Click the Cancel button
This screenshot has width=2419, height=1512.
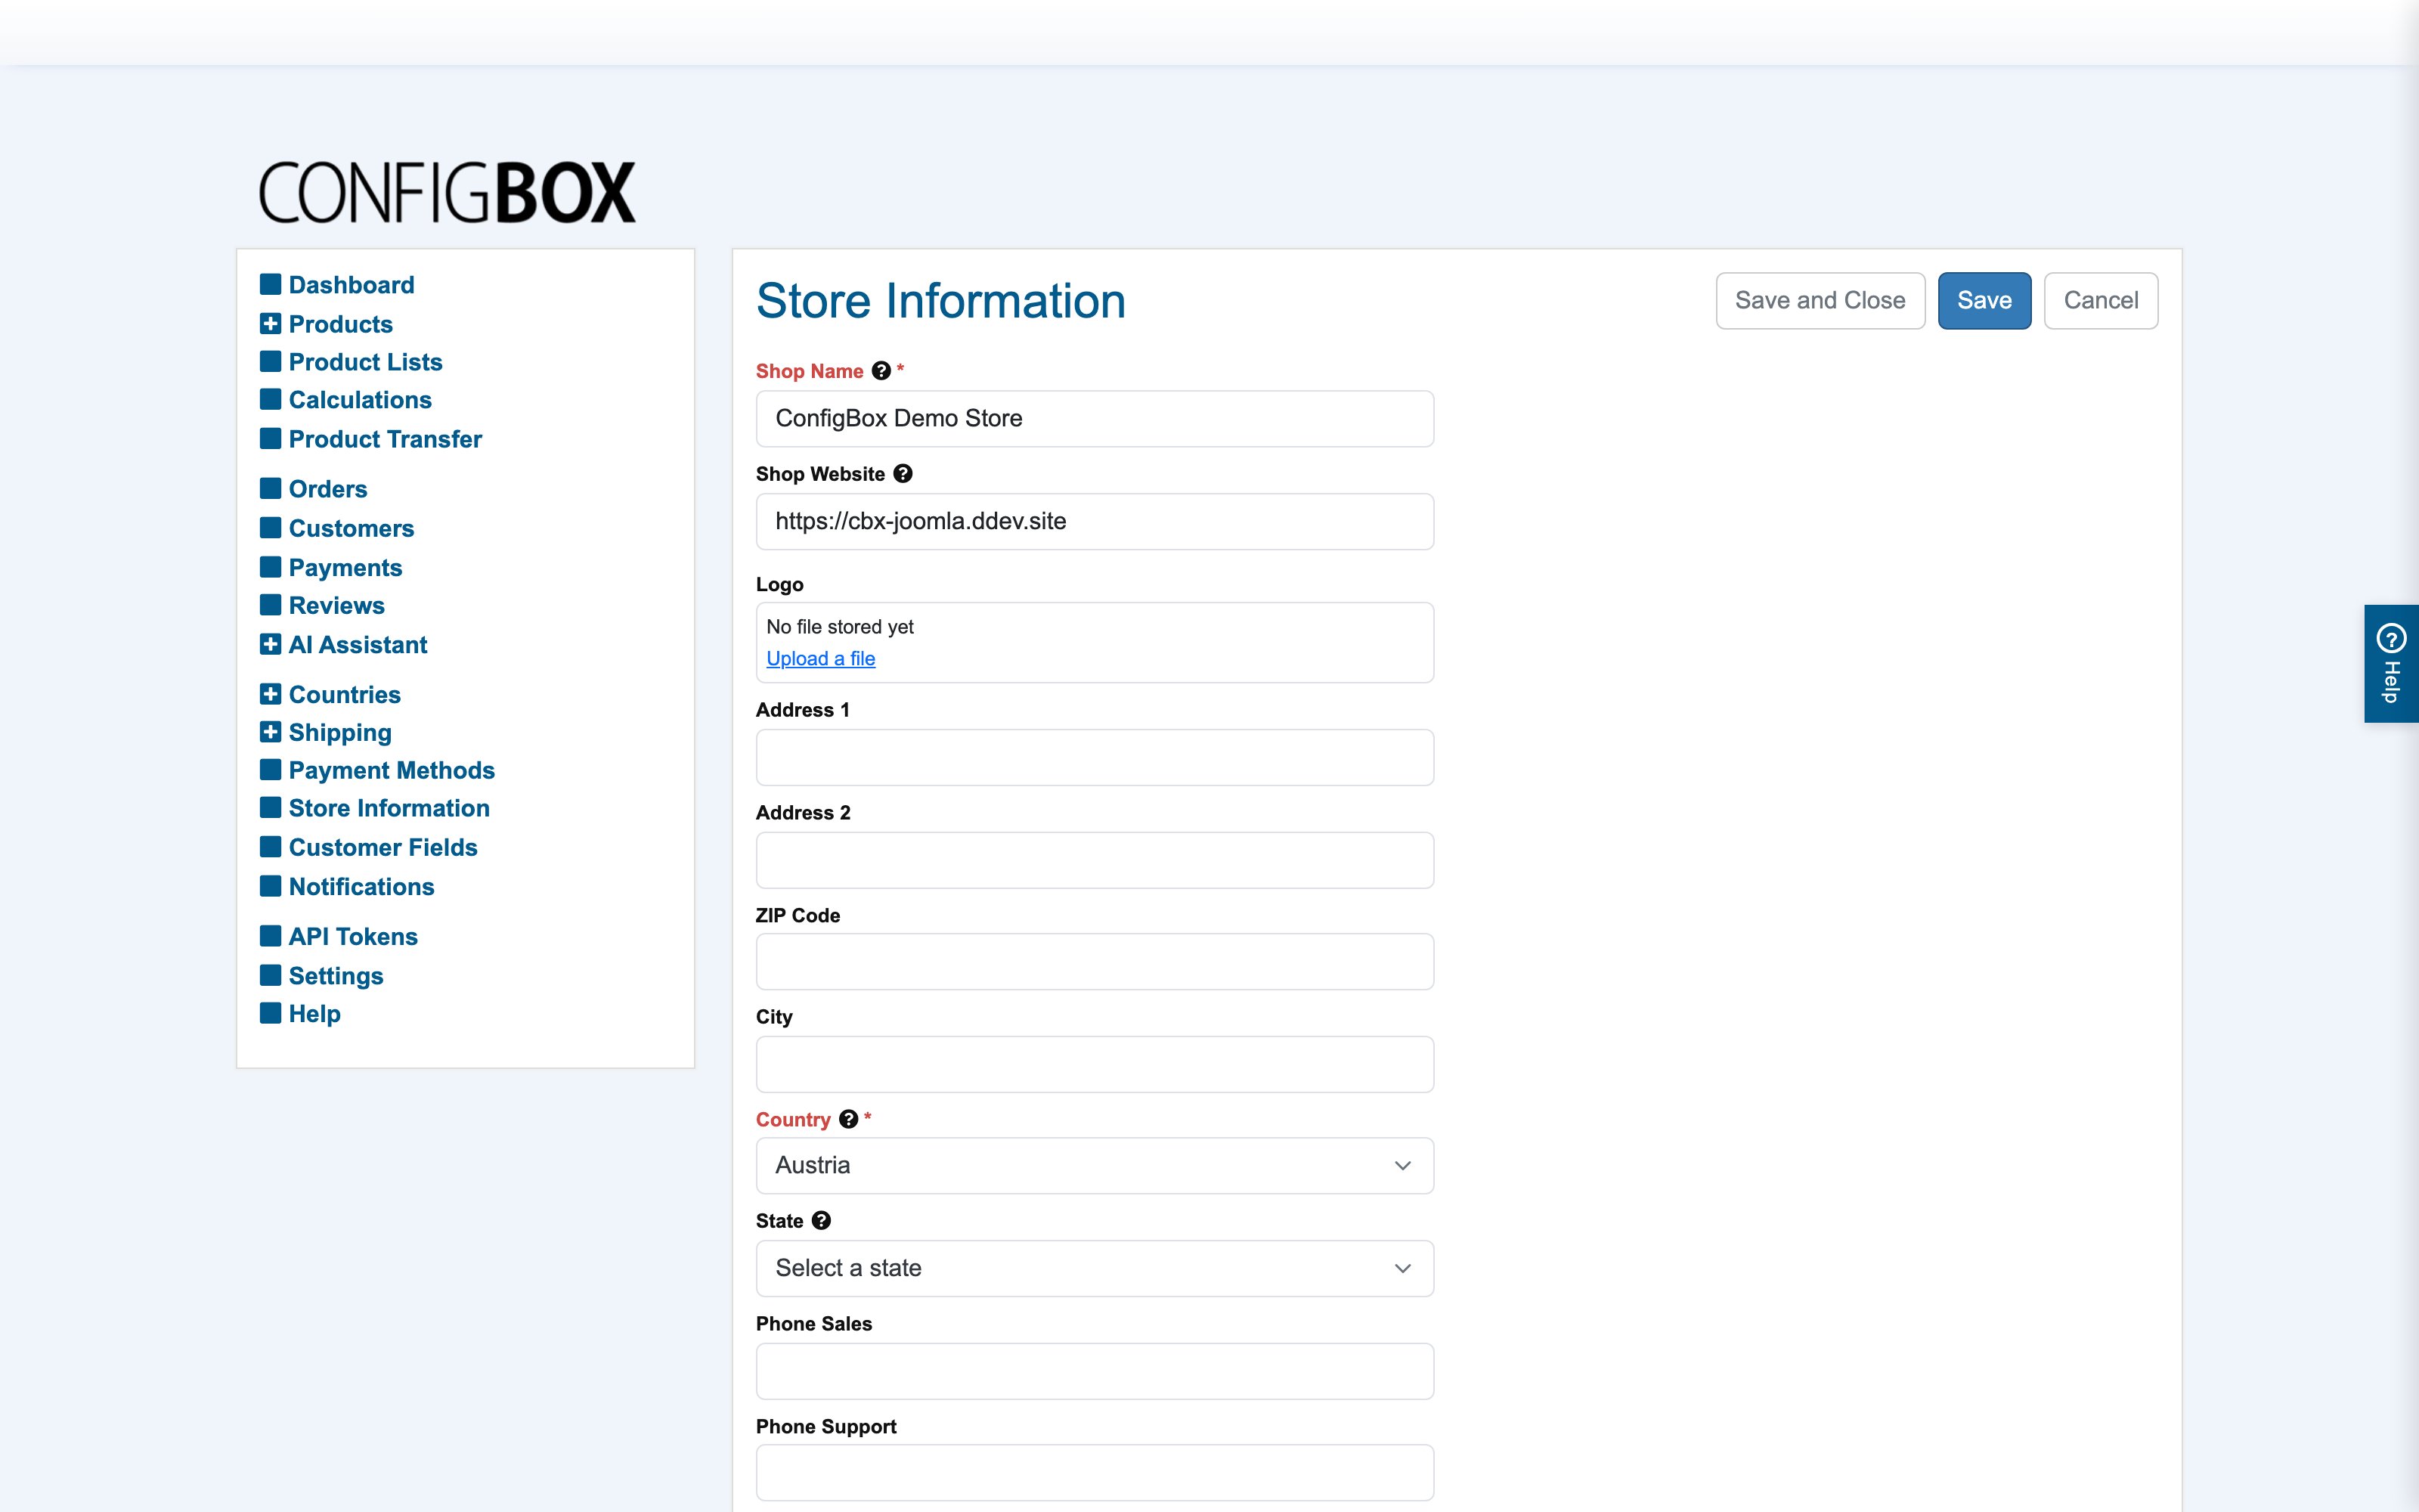tap(2102, 301)
